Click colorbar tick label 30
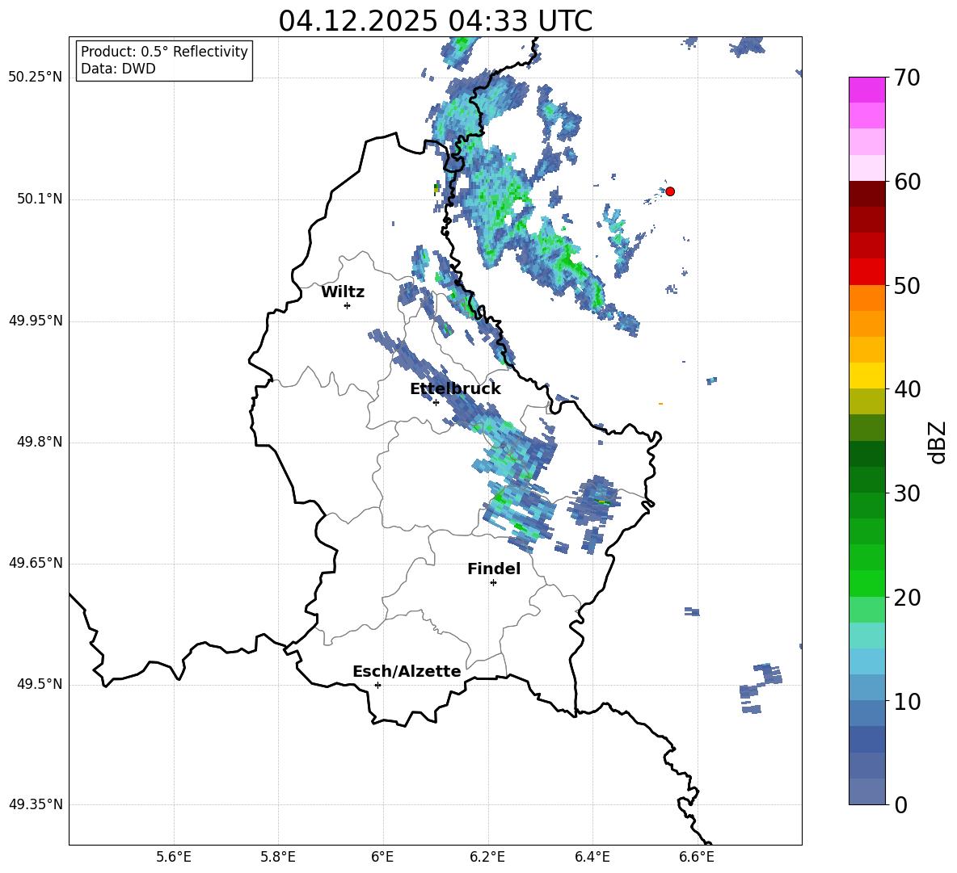Screen dimensions: 957x873 pyautogui.click(x=907, y=493)
